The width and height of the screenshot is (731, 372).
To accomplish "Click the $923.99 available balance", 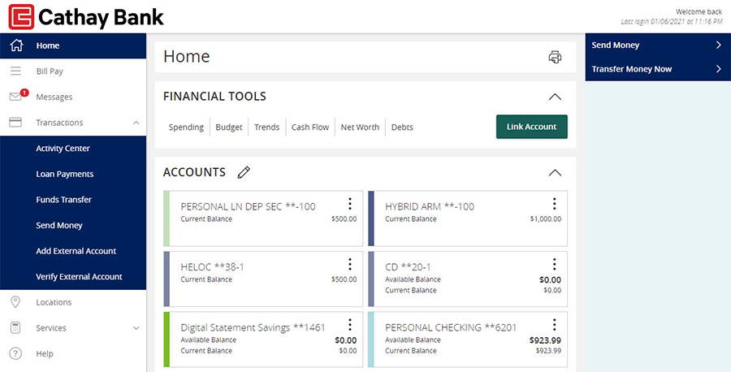I will point(545,340).
